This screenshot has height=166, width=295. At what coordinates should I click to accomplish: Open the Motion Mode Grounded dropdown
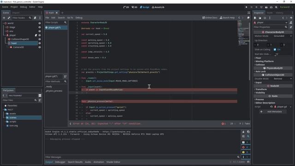click(283, 36)
